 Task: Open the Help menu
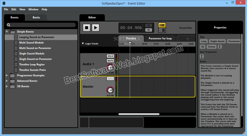click(x=45, y=9)
